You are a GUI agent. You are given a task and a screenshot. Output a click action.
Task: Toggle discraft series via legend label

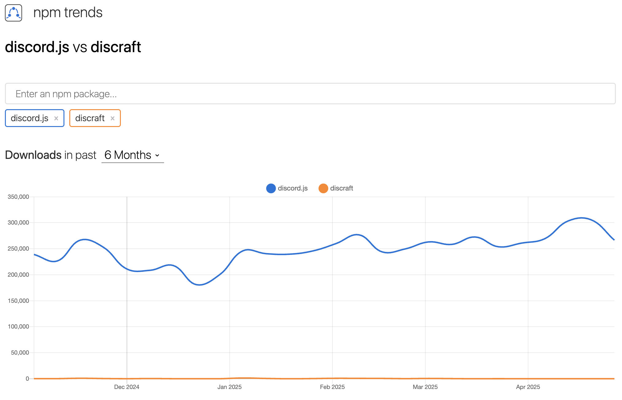click(x=341, y=188)
